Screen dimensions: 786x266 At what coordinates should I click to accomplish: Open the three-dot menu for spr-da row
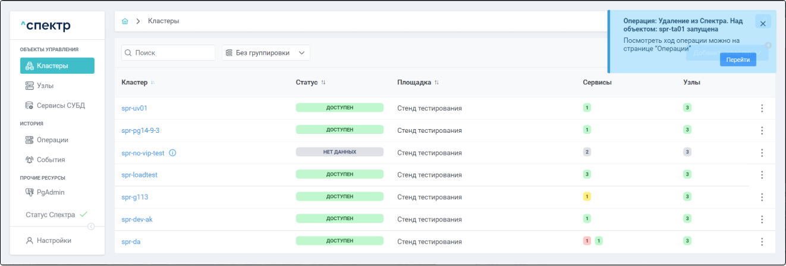[x=762, y=242]
